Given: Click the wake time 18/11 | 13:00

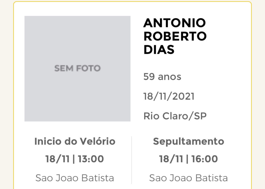Looking at the screenshot, I should click(x=75, y=159).
